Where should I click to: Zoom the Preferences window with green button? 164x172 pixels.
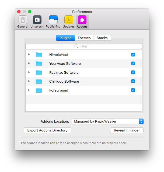coord(30,12)
